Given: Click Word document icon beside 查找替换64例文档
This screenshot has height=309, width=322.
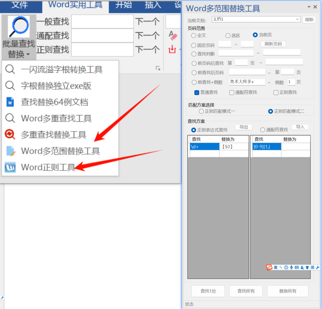Looking at the screenshot, I should point(10,102).
